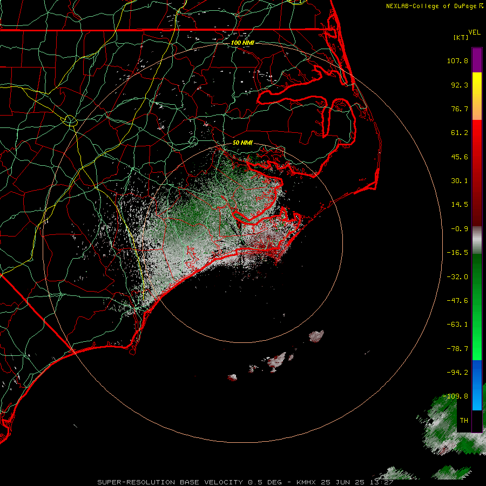Click the 76.7 scale value
The height and width of the screenshot is (486, 486).
coord(460,109)
